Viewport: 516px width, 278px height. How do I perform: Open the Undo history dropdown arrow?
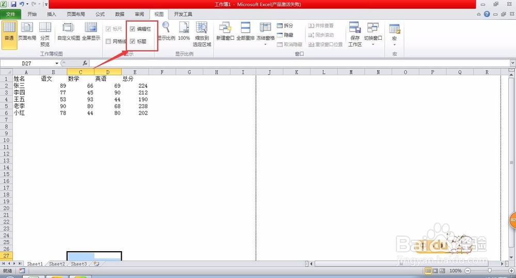[x=27, y=4]
